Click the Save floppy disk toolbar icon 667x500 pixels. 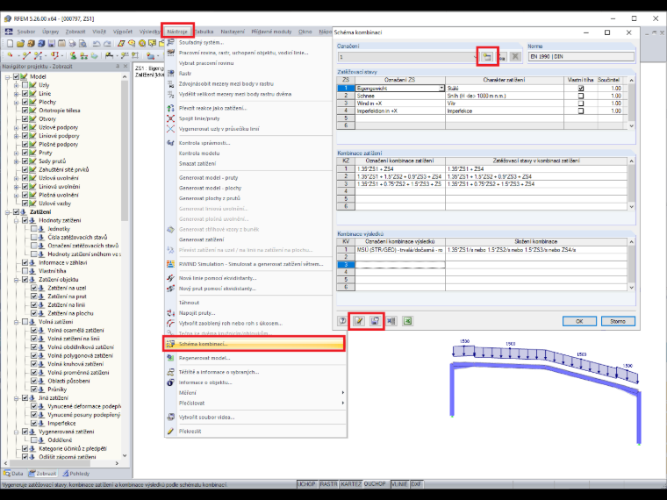tap(52, 43)
